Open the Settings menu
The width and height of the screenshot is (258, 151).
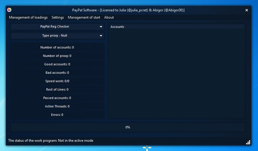[x=58, y=17]
